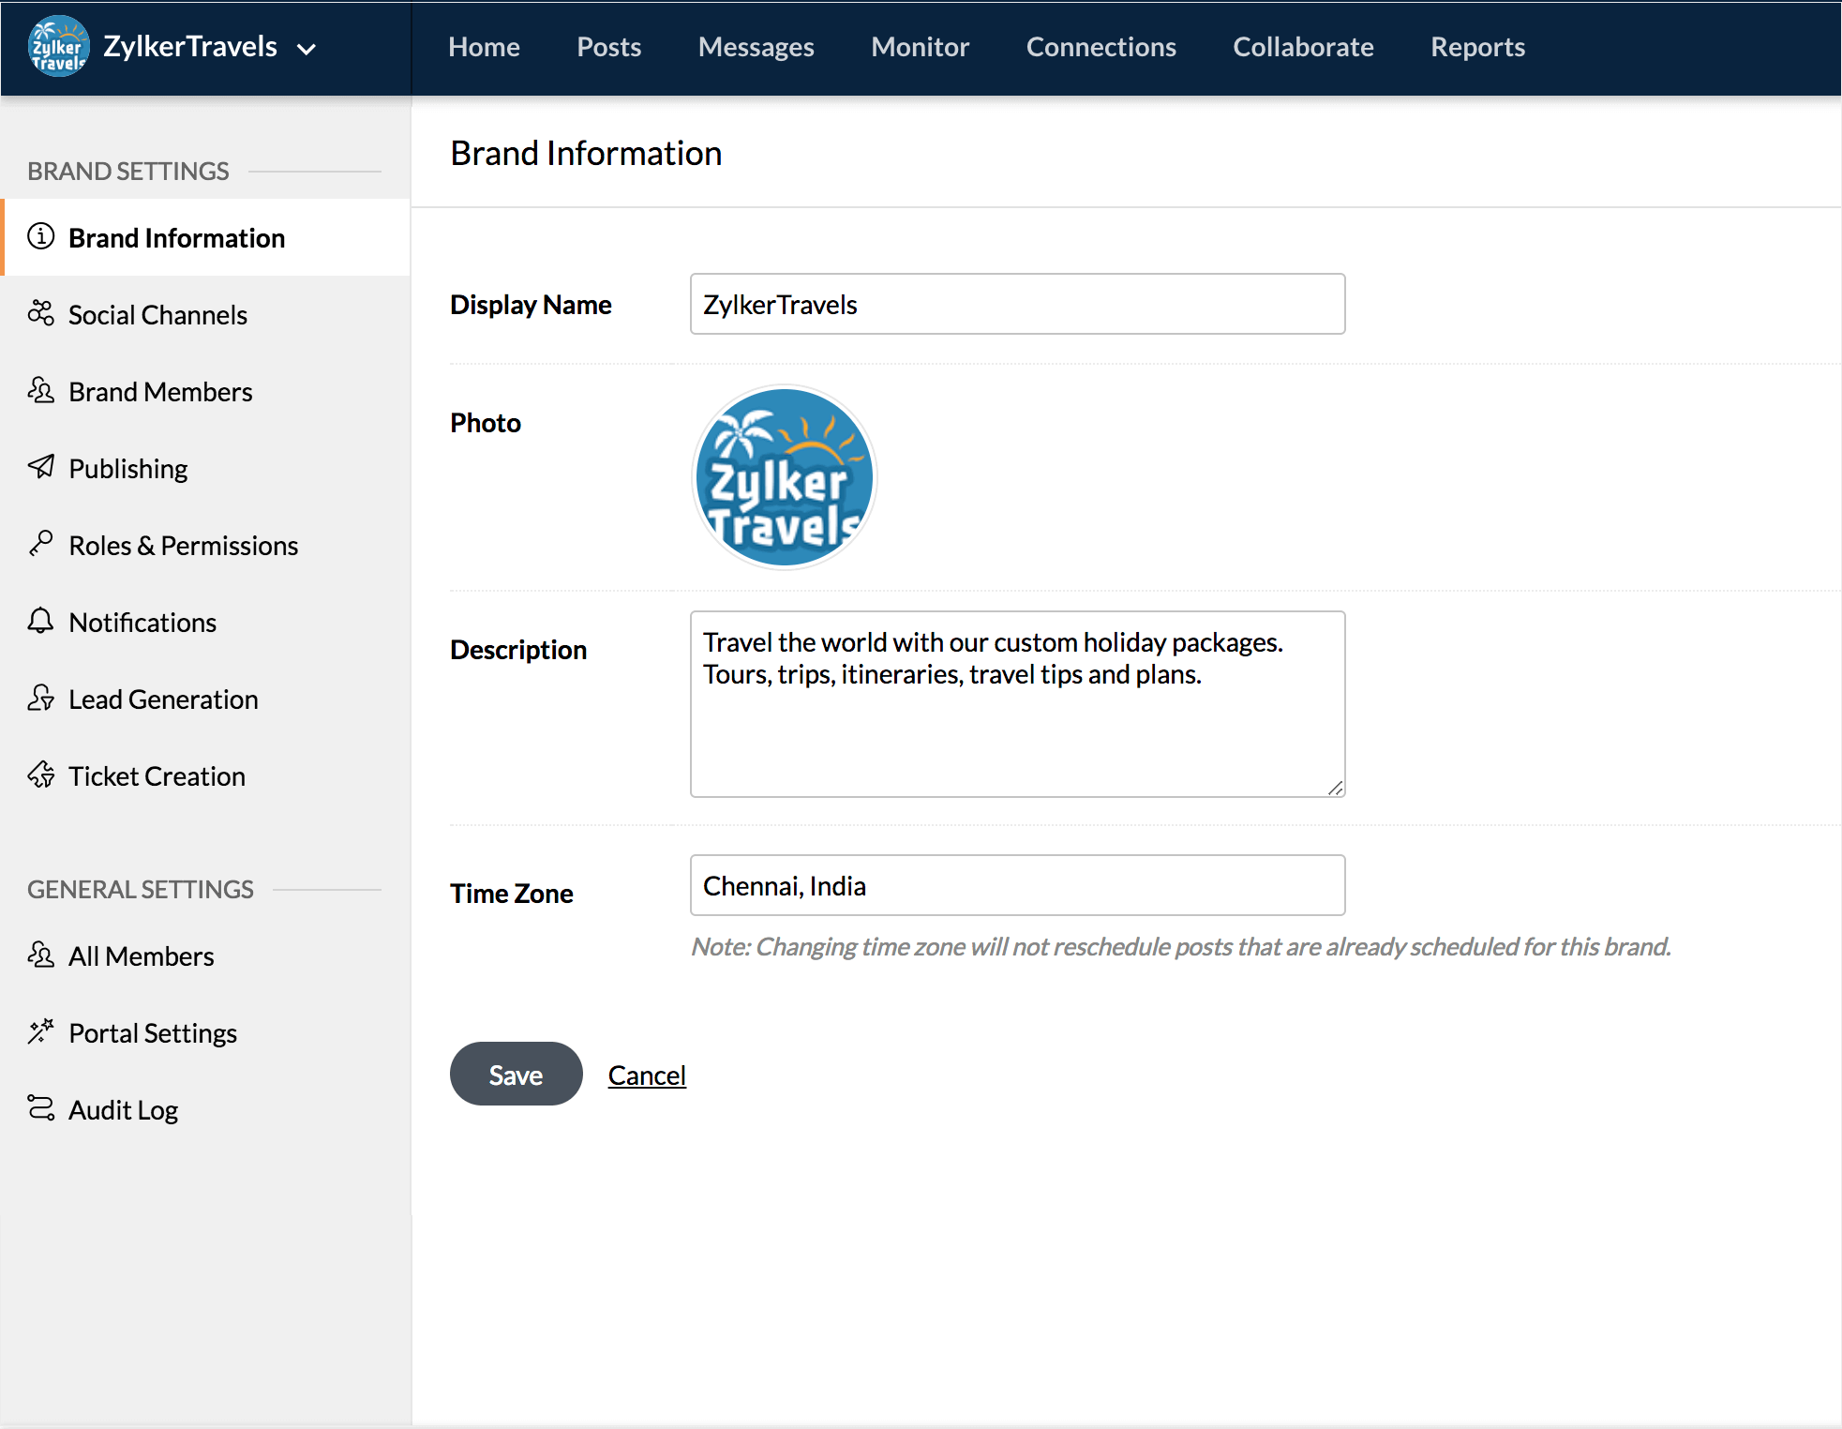The height and width of the screenshot is (1429, 1842).
Task: Open the Time Zone selection field
Action: 1017,885
